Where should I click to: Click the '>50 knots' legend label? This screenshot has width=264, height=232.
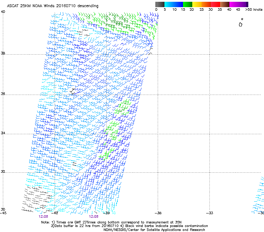[x=254, y=10]
